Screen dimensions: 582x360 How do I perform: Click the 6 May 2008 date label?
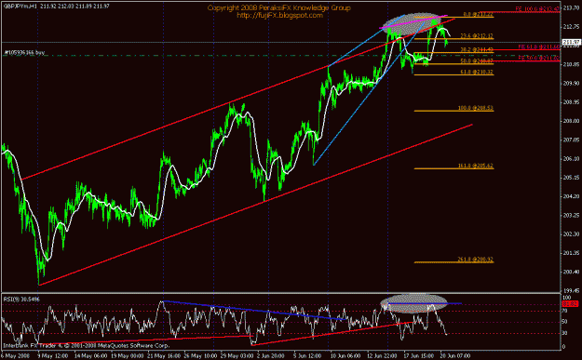tap(15, 356)
